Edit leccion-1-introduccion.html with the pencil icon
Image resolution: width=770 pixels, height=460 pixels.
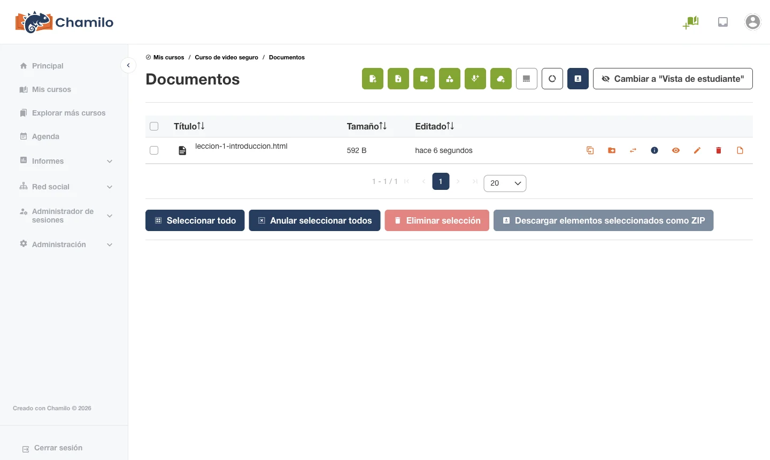click(697, 150)
